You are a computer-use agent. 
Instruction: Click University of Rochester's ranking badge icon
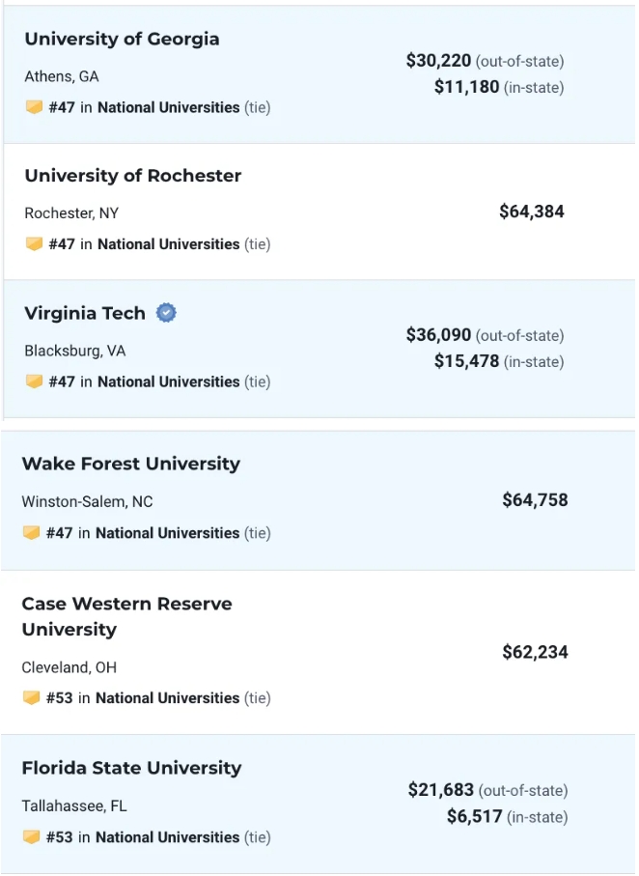(35, 244)
